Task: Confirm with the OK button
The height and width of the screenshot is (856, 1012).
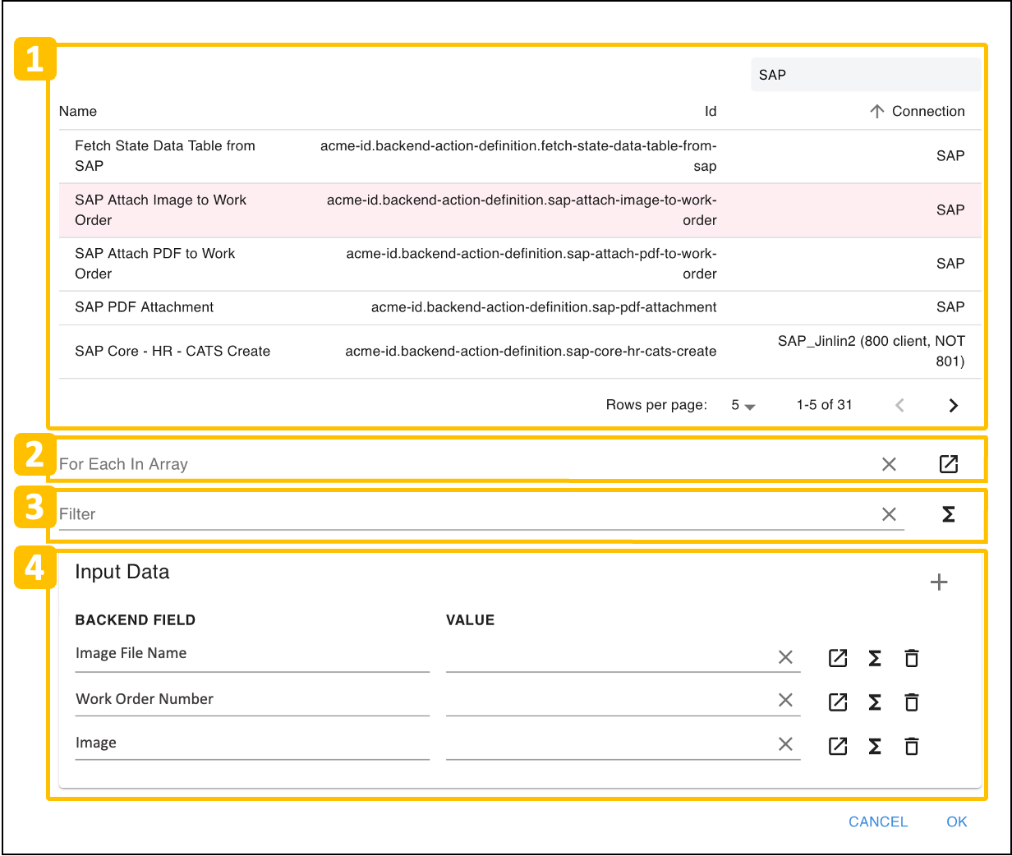Action: click(957, 821)
